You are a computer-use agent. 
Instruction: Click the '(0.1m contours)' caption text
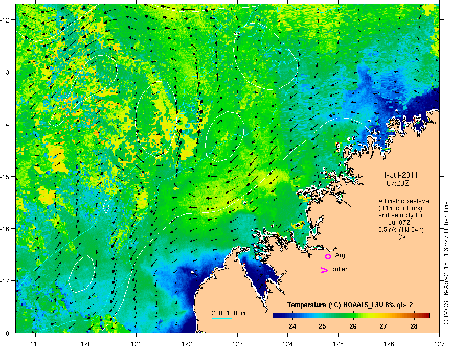click(x=400, y=208)
